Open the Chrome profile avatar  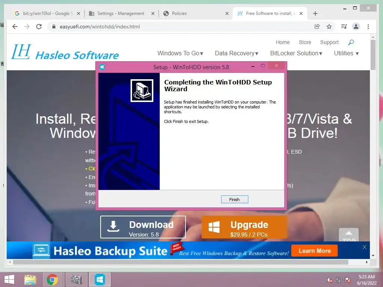[x=356, y=27]
